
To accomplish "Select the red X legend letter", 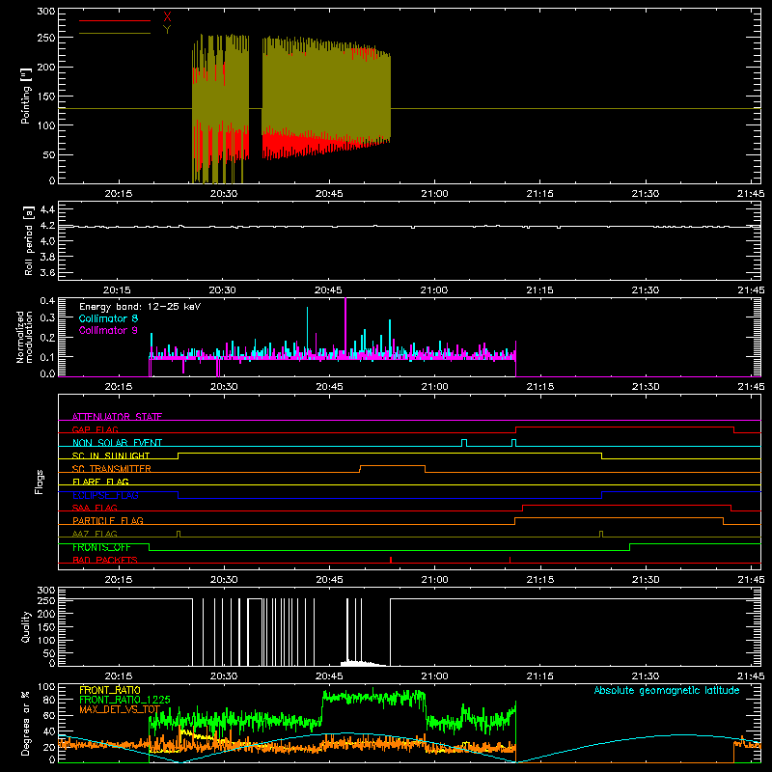I will coord(167,17).
